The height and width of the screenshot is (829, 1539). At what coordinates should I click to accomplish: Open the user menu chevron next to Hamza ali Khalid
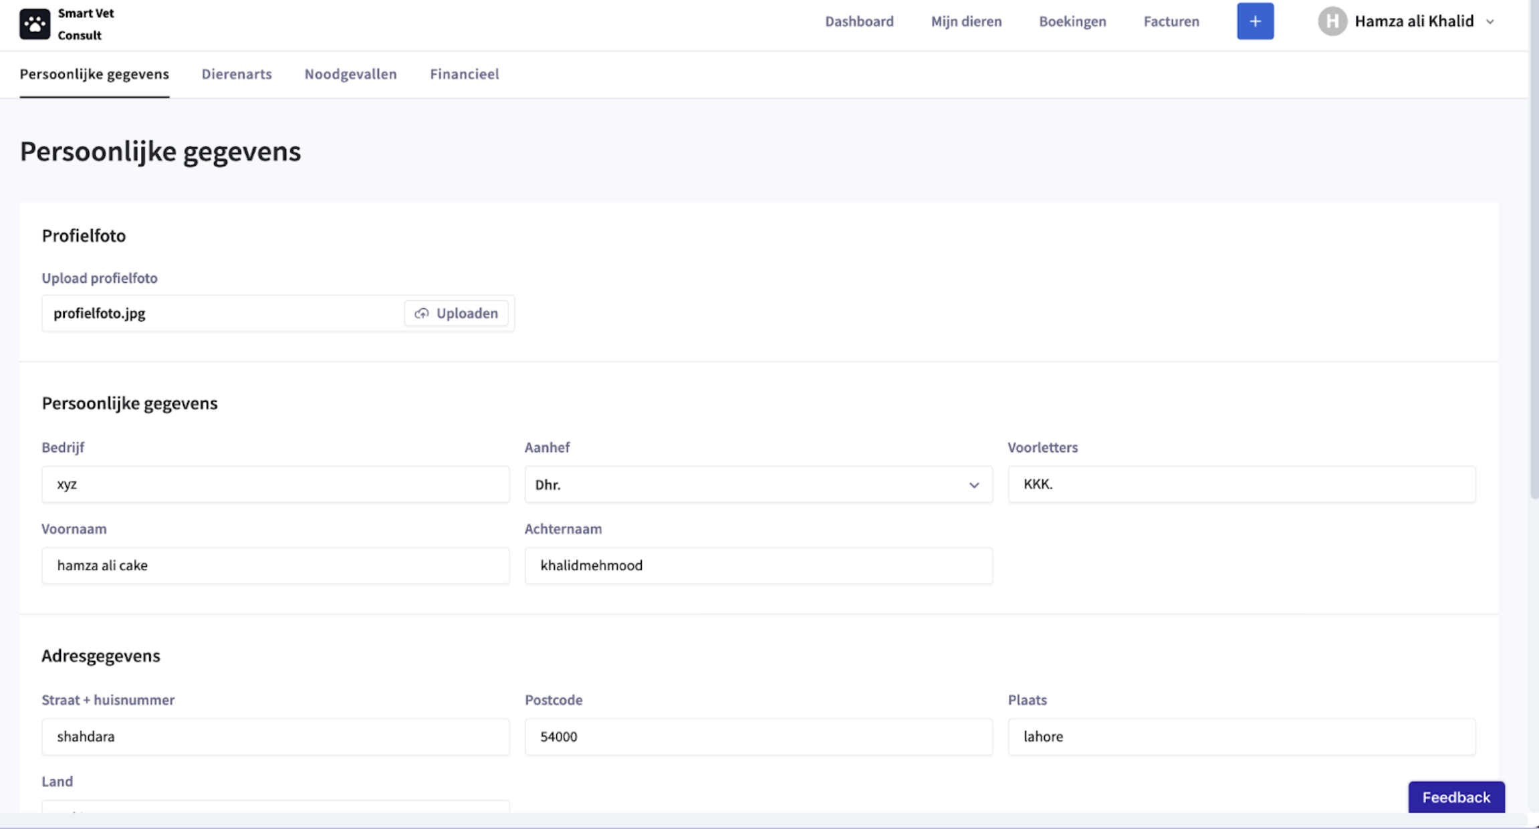pos(1491,22)
